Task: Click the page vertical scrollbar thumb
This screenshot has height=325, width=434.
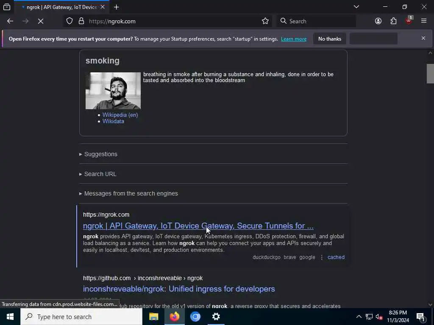Action: pos(430,74)
